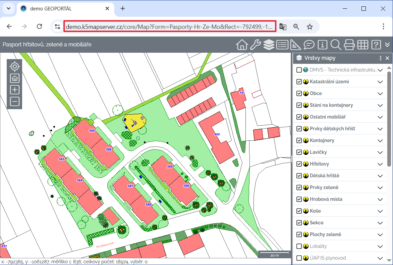The height and width of the screenshot is (265, 393).
Task: Open the table grid icon
Action: [362, 44]
